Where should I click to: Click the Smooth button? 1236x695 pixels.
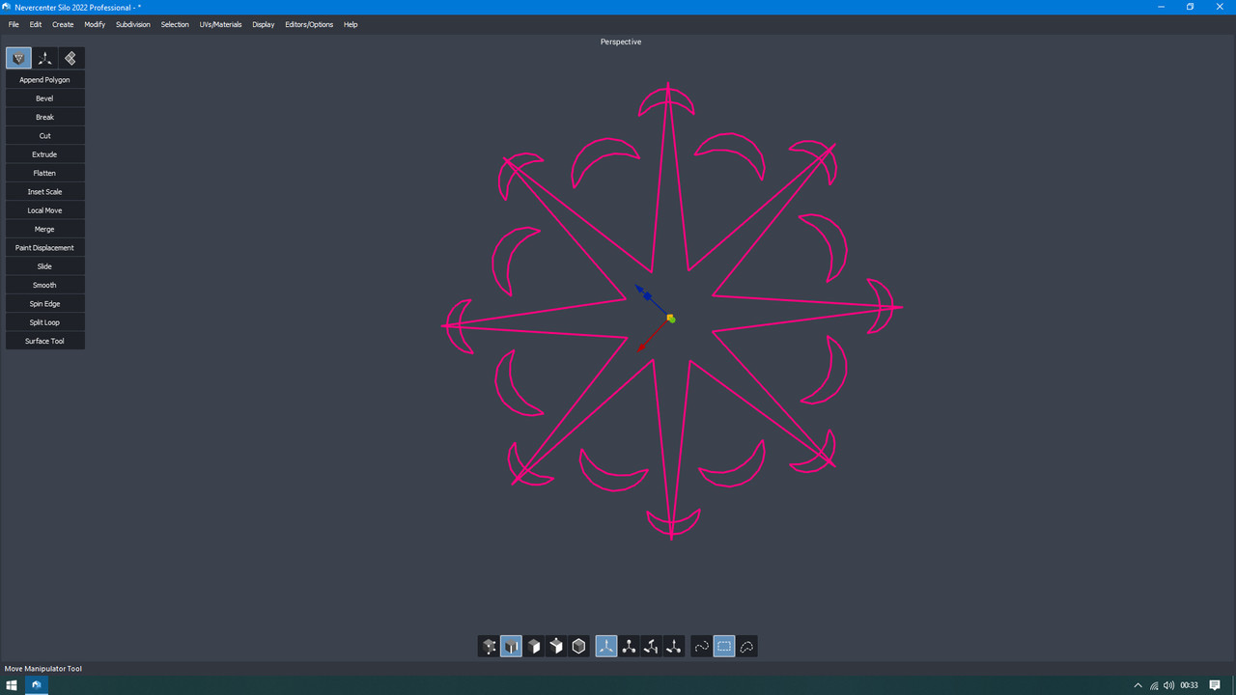[45, 285]
